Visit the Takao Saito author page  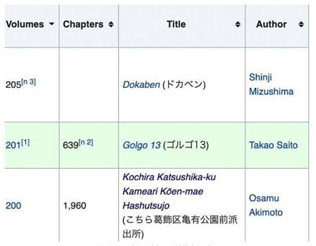point(273,145)
